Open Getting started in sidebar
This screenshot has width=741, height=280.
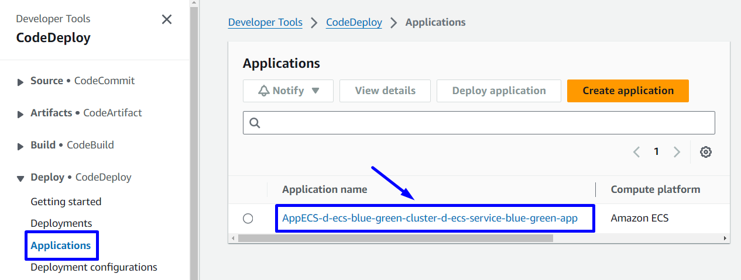[66, 202]
